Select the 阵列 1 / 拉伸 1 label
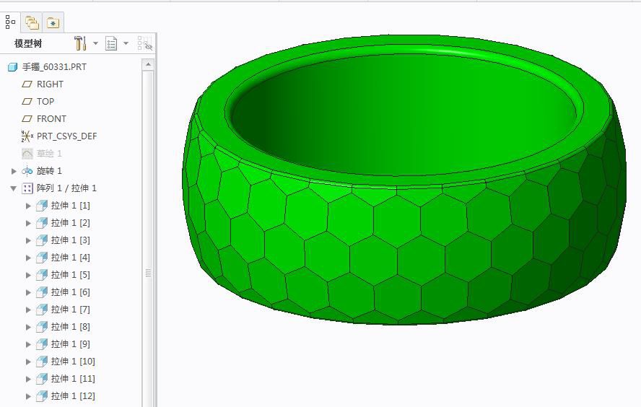This screenshot has width=641, height=407. coord(66,188)
